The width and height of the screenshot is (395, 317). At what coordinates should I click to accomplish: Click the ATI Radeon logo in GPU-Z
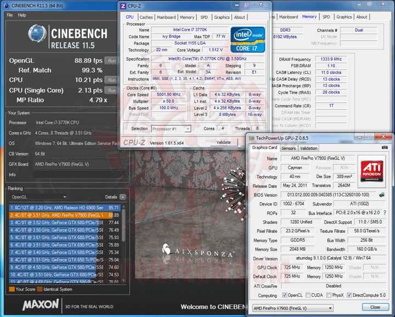coord(371,171)
